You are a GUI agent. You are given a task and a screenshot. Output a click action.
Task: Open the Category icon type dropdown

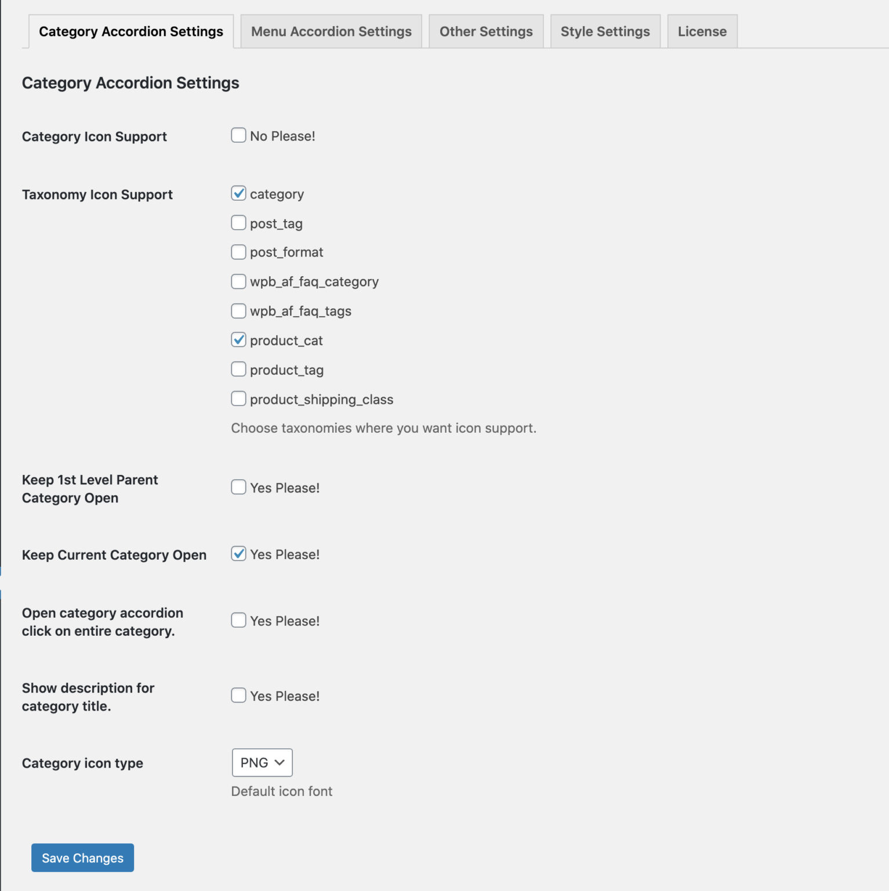click(x=262, y=762)
